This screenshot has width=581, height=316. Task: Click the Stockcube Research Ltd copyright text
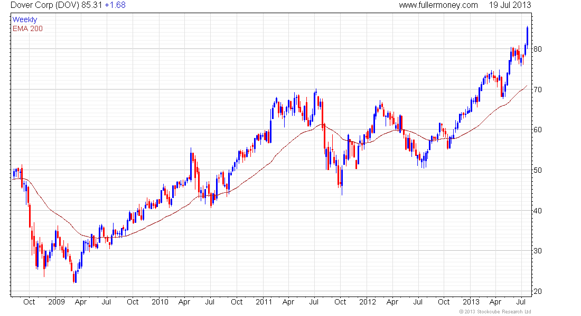coord(495,312)
